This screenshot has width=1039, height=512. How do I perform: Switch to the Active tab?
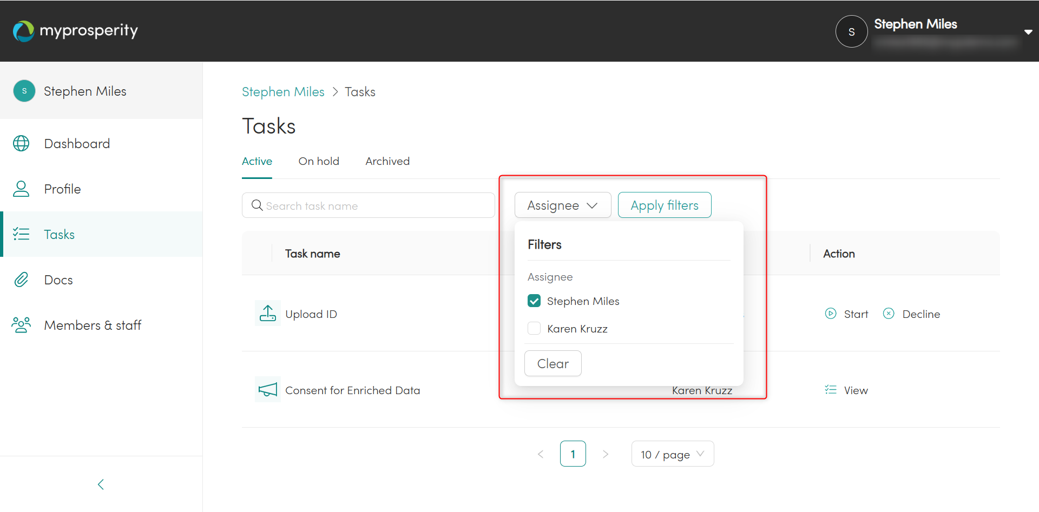point(257,161)
